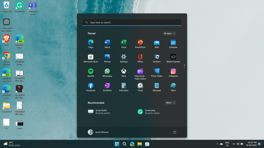Select the Microsoft Edge desktop shortcut

6,92
